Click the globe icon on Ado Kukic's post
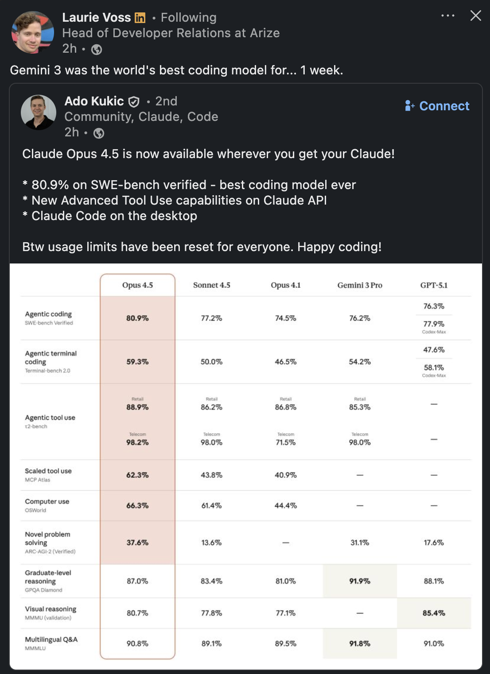490x674 pixels. tap(99, 132)
